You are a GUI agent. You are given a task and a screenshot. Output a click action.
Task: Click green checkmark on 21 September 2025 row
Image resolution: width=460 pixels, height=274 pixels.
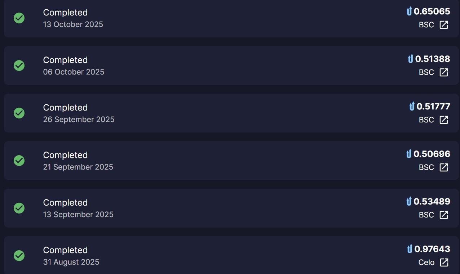[19, 161]
